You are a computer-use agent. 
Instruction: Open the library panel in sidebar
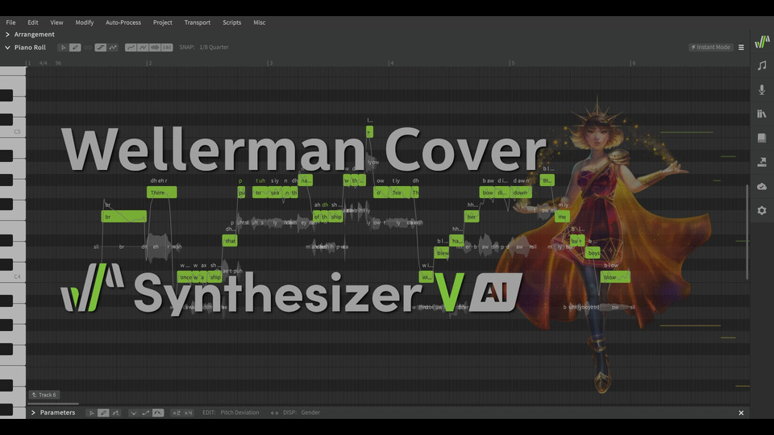point(762,114)
